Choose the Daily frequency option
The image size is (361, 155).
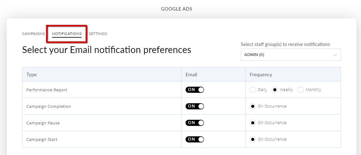click(253, 90)
